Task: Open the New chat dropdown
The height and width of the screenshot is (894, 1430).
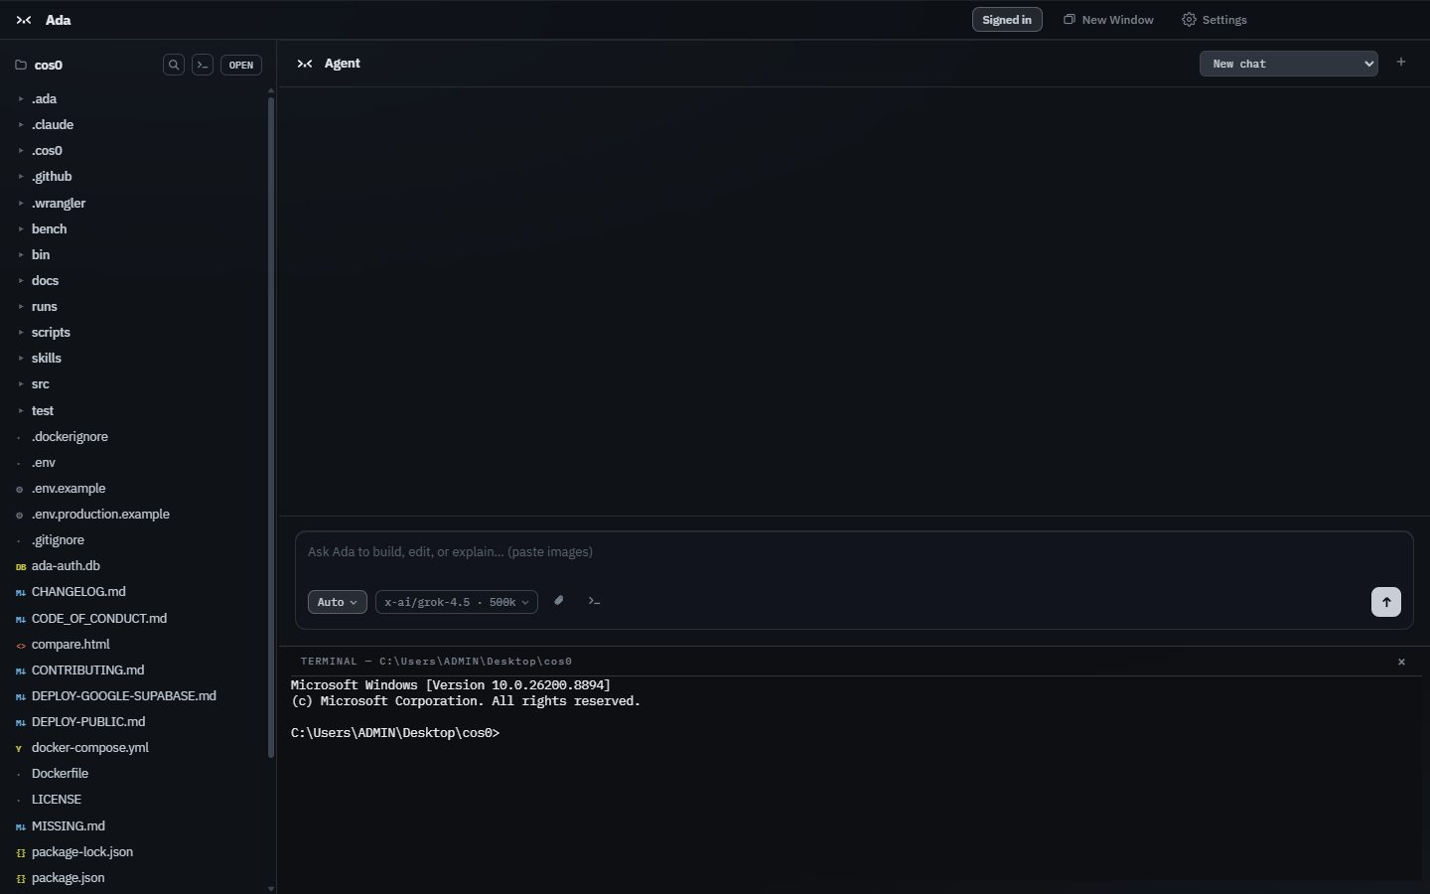Action: pyautogui.click(x=1289, y=64)
